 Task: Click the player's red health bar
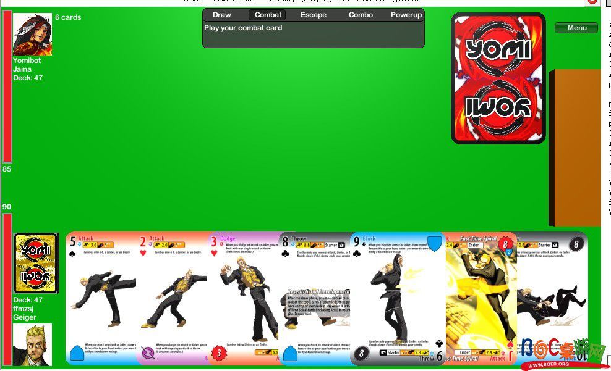7,290
